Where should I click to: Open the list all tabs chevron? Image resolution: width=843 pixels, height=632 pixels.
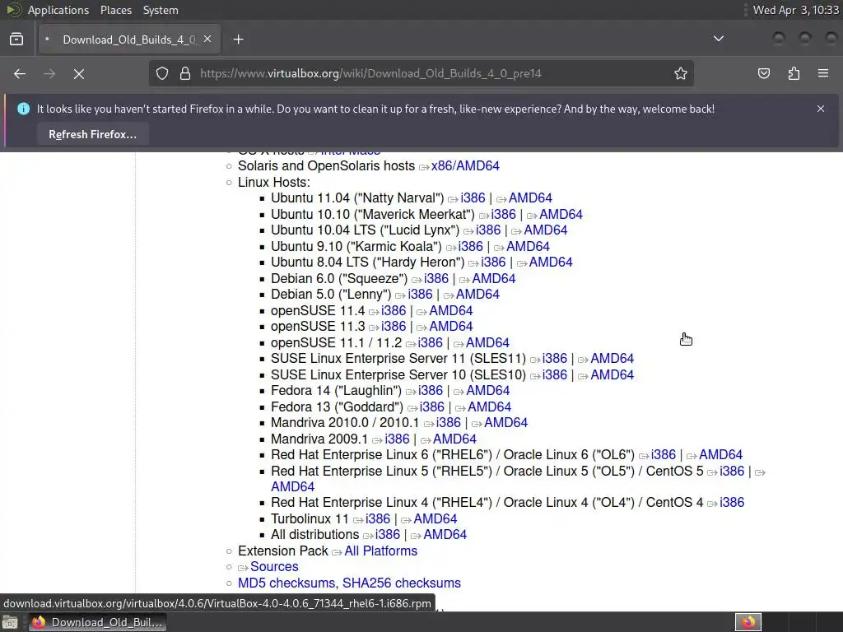[x=718, y=39]
